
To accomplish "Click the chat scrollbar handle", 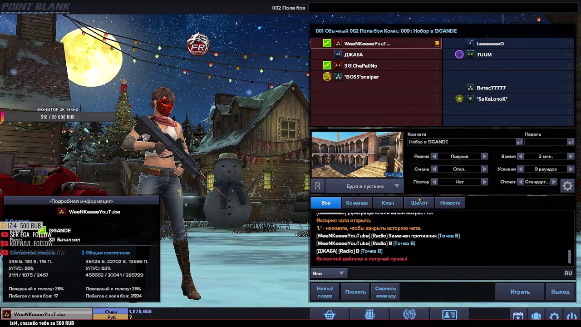I will 570,256.
